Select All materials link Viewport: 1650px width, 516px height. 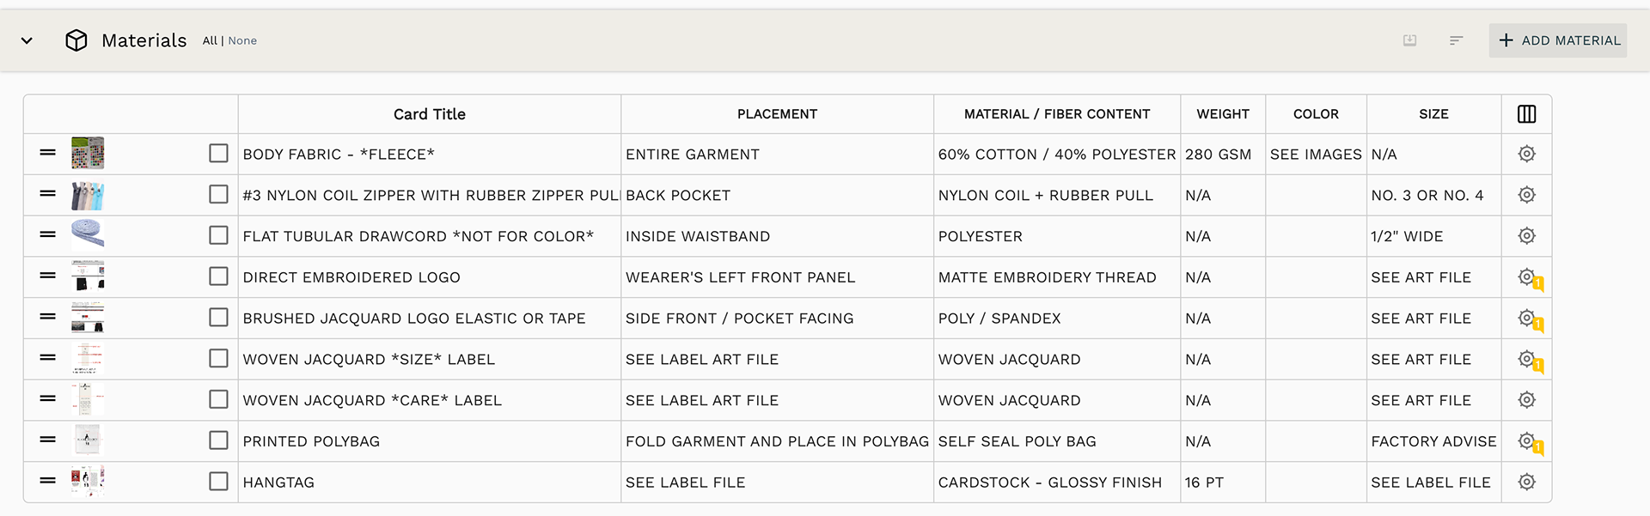[210, 40]
